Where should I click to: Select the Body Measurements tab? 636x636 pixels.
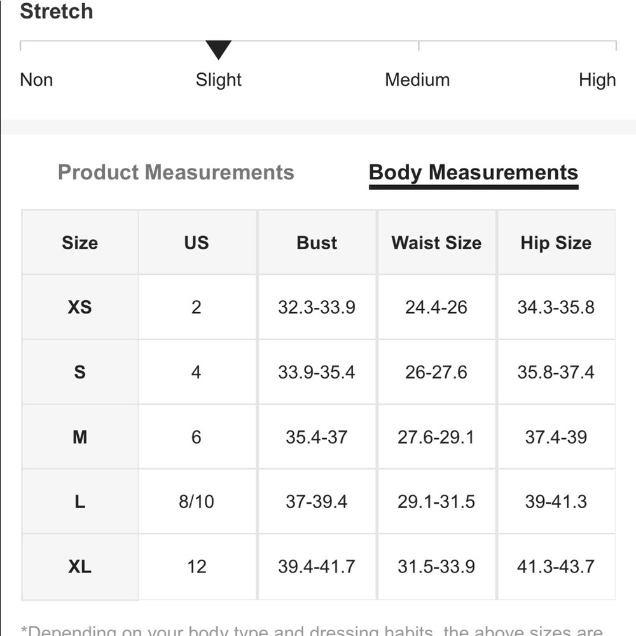[473, 173]
